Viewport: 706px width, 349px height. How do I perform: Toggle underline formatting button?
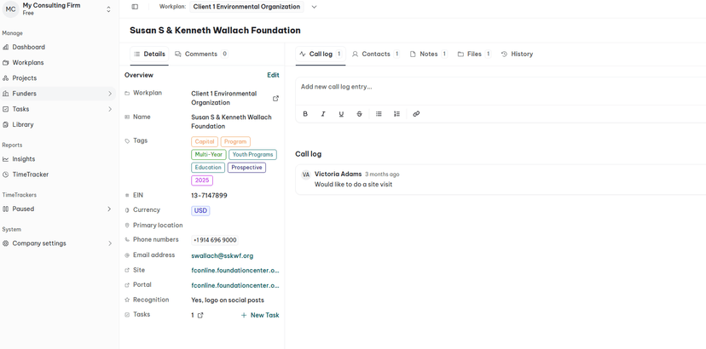(x=341, y=114)
